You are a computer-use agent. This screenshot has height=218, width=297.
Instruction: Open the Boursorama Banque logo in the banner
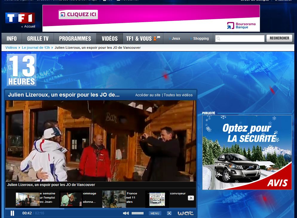[241, 26]
